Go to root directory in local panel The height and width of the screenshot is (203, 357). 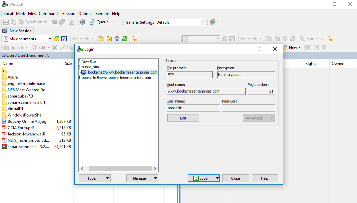click(x=109, y=39)
